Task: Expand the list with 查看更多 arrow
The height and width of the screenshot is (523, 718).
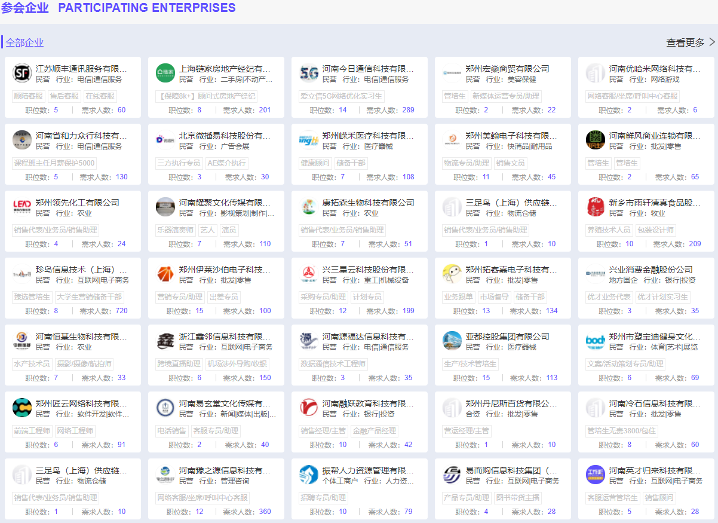Action: tap(691, 42)
